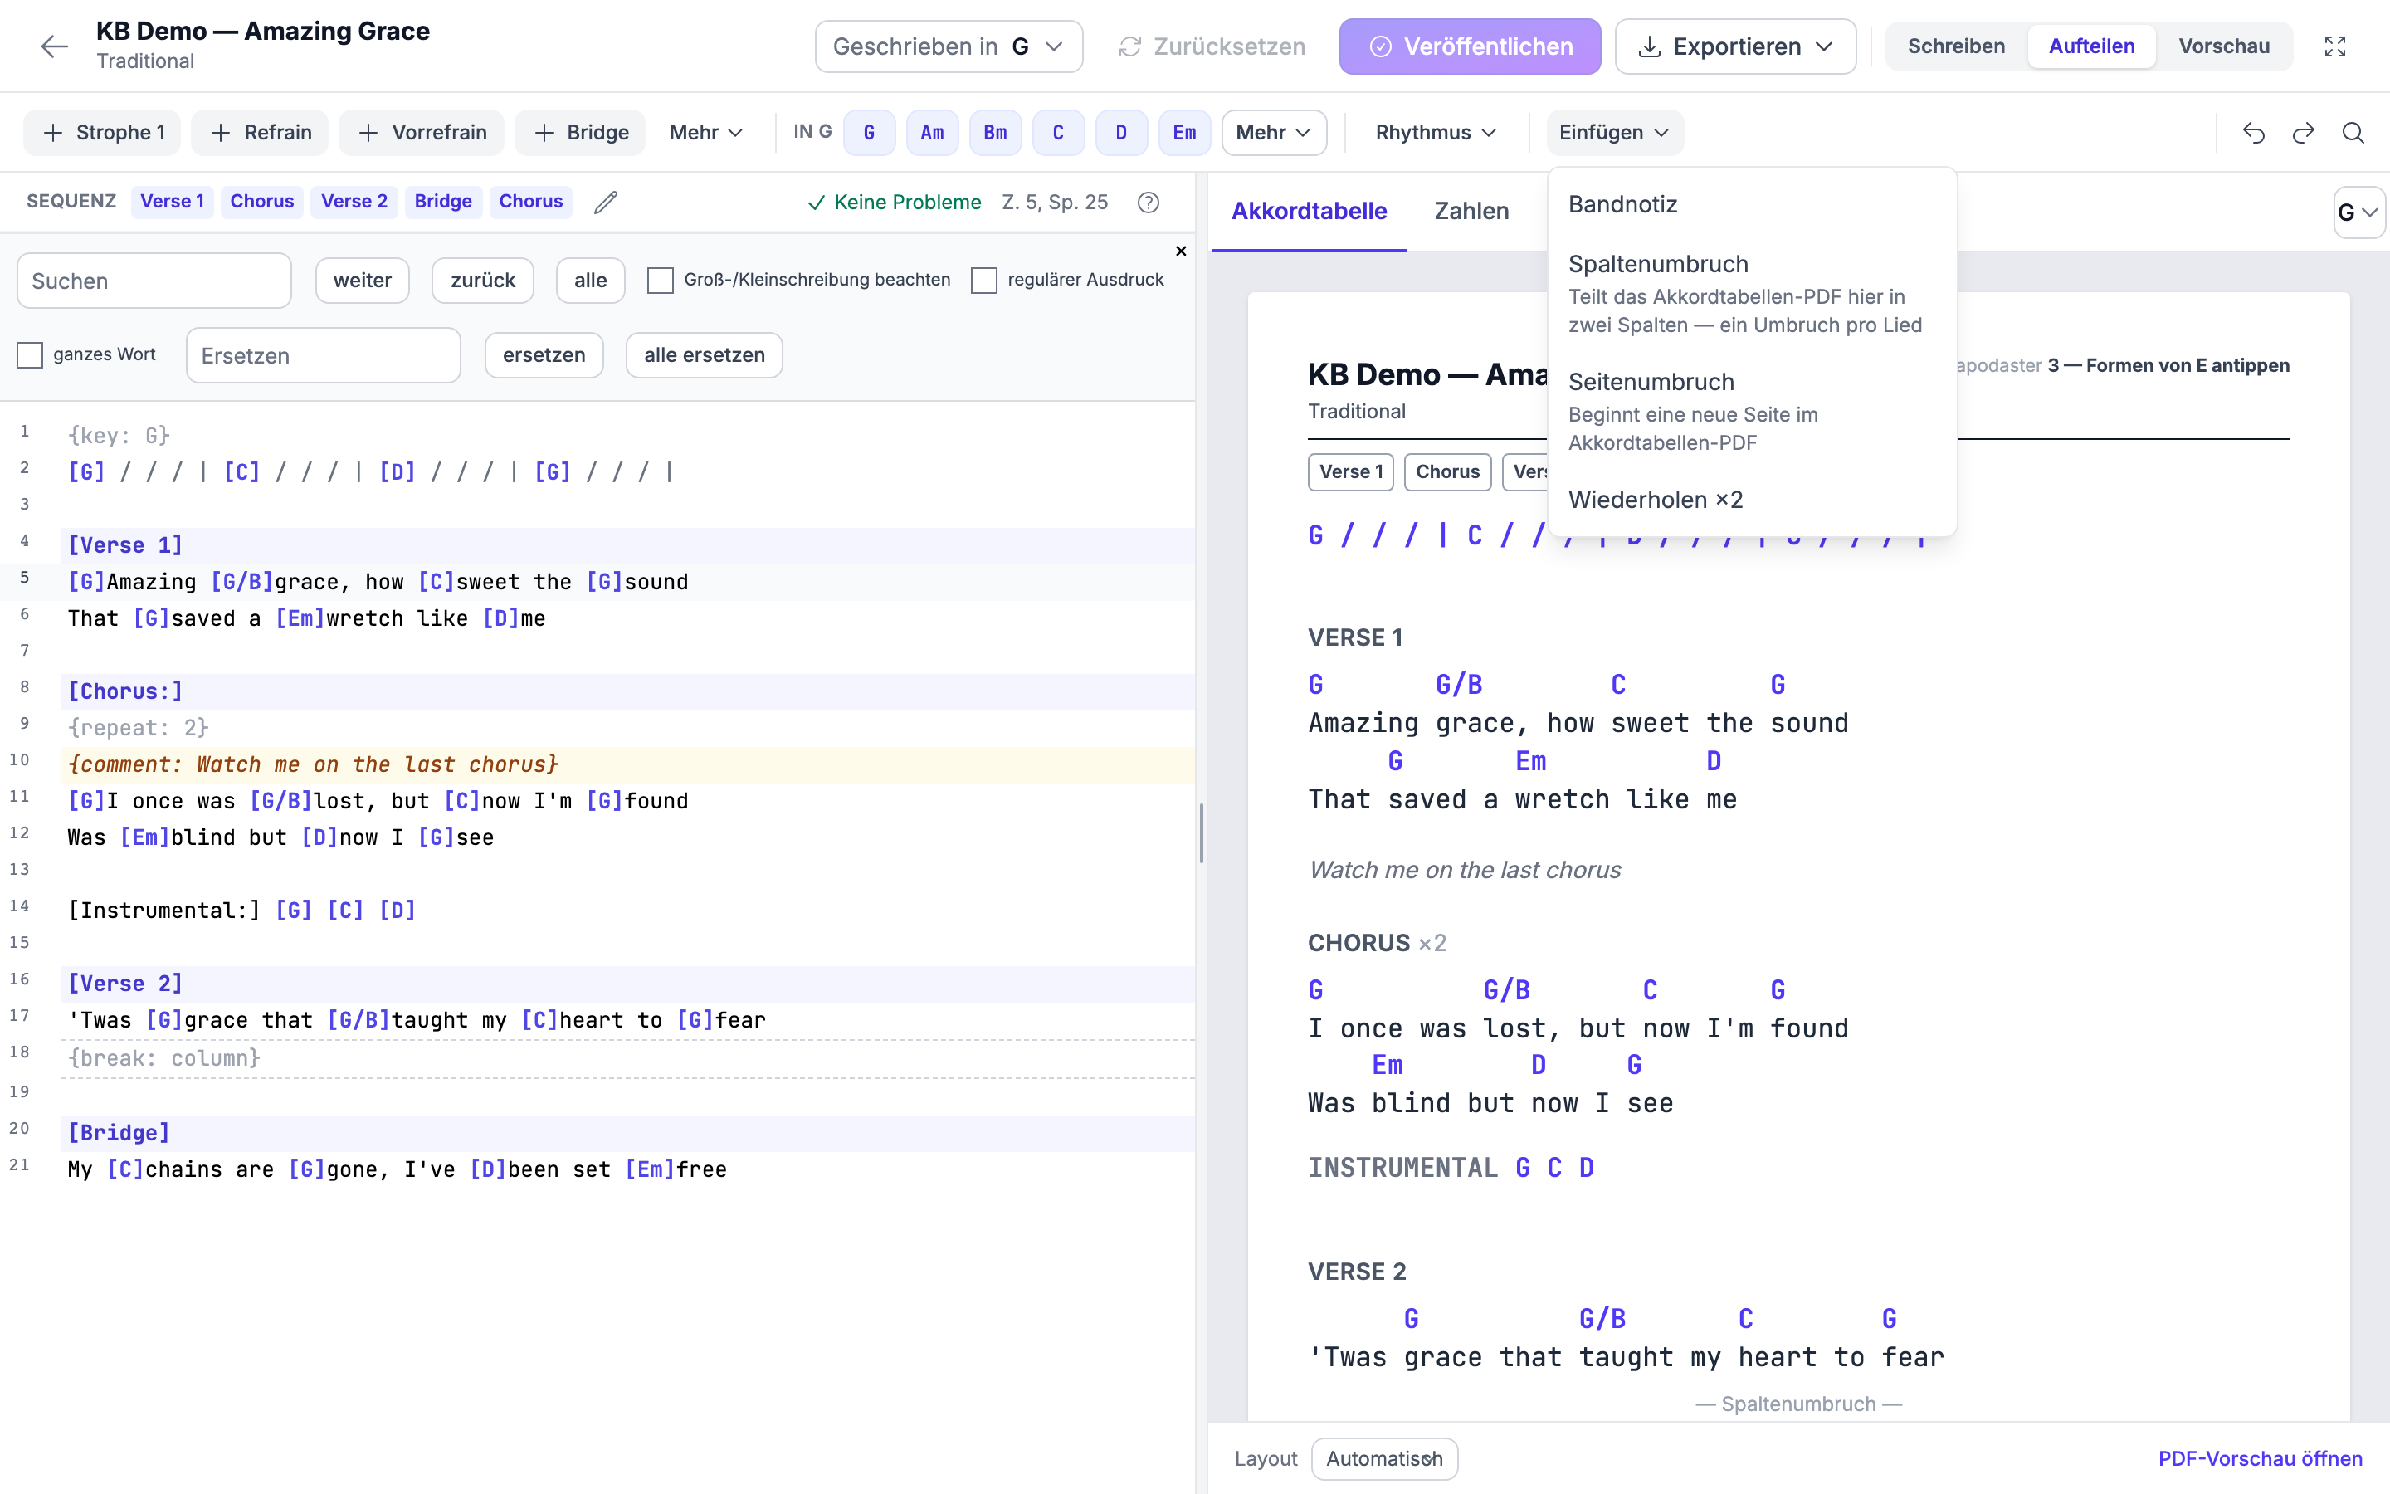Click Zurücksetzen reset button

click(1212, 46)
